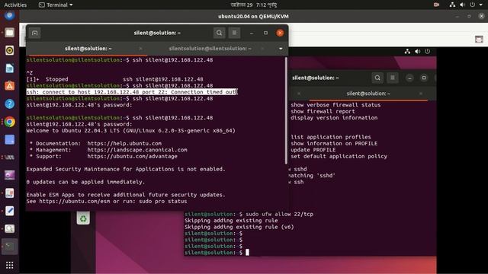
Task: Click '0 updates can be applied immediately.'
Action: pyautogui.click(x=85, y=182)
